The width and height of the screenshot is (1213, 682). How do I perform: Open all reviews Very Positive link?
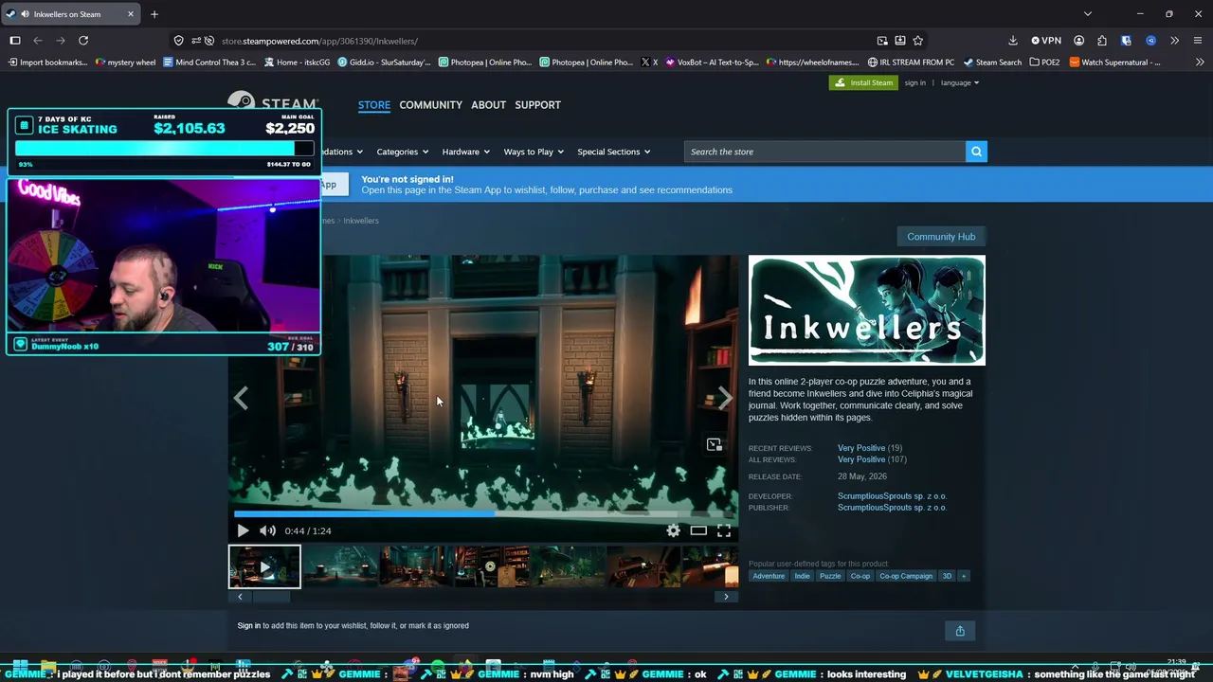click(x=861, y=459)
